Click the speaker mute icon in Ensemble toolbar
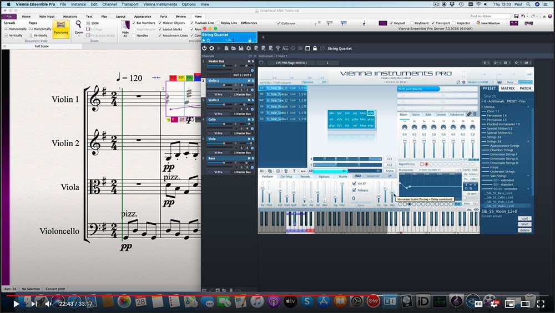Screen dimensions: 555x313 tap(211, 48)
